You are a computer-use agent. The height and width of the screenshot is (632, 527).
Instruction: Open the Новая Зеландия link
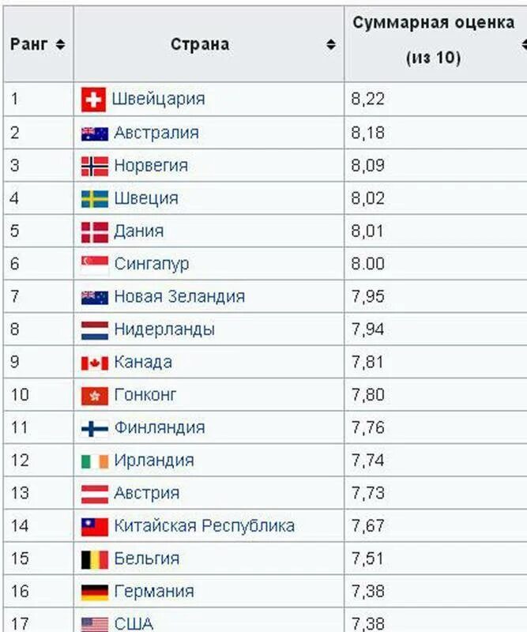(x=179, y=296)
